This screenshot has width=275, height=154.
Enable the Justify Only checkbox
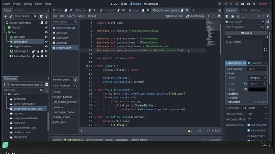(x=248, y=136)
